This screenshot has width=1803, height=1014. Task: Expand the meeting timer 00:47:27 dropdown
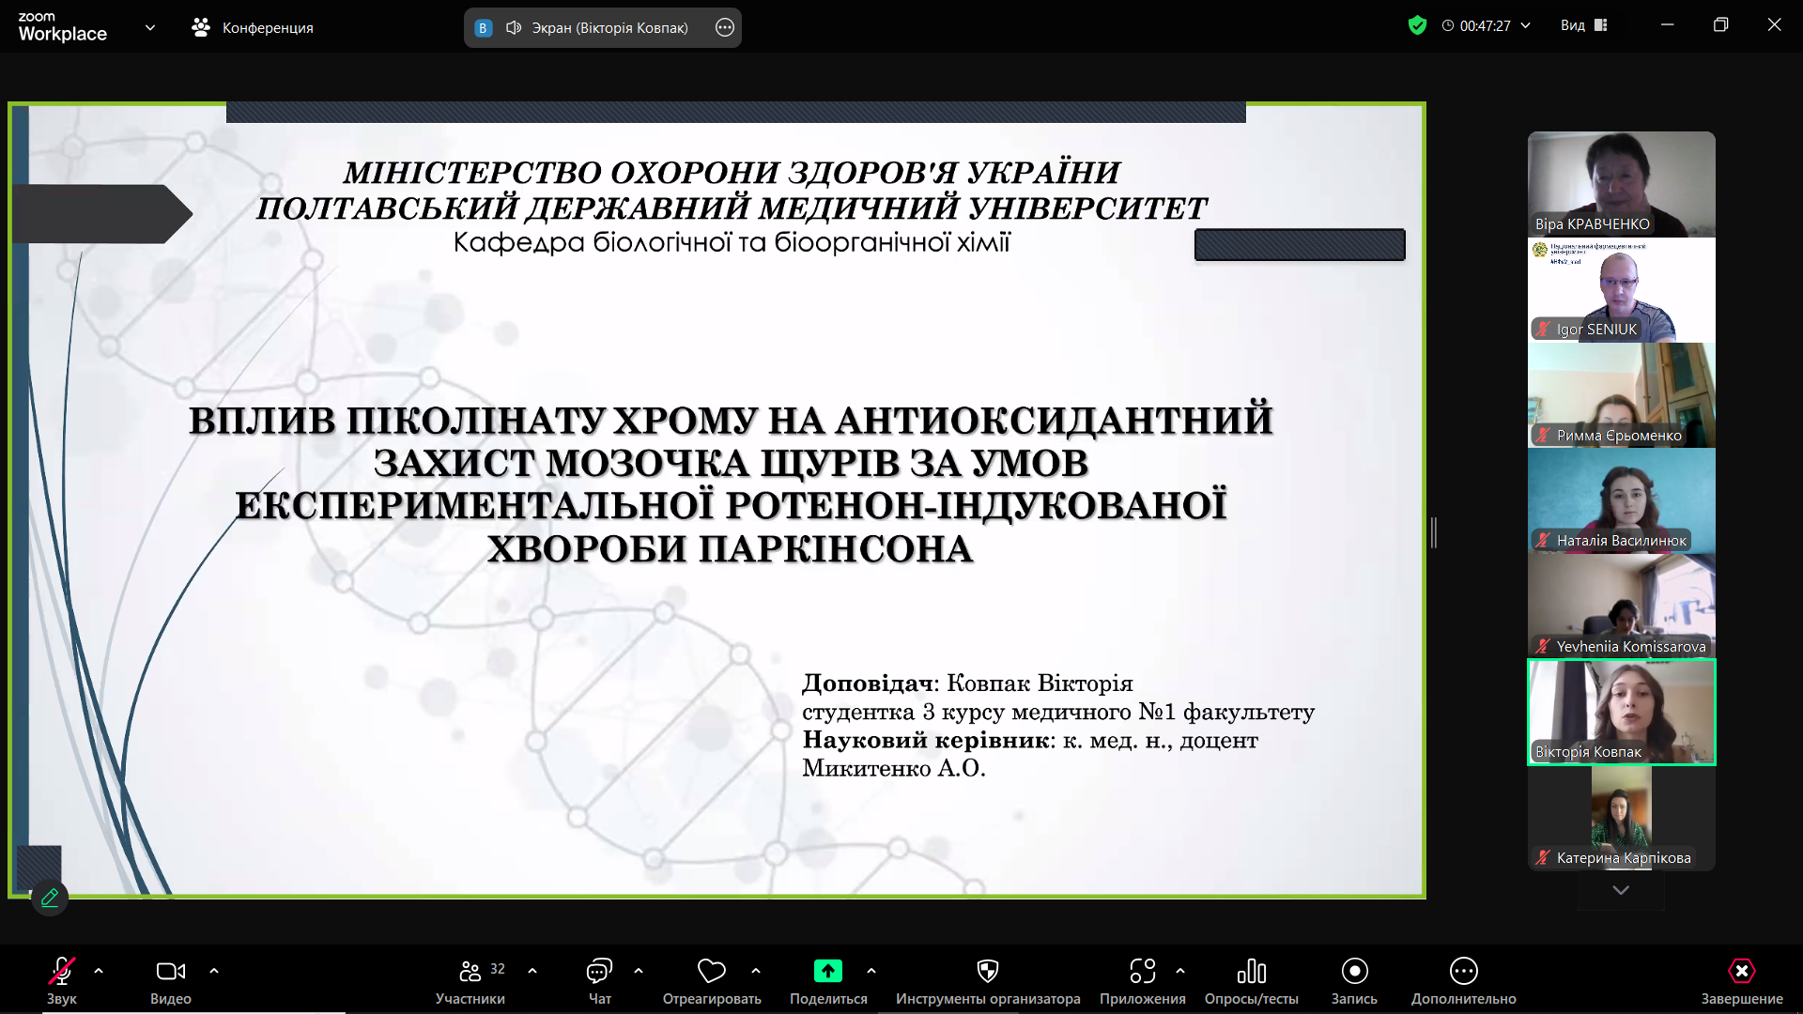coord(1525,25)
